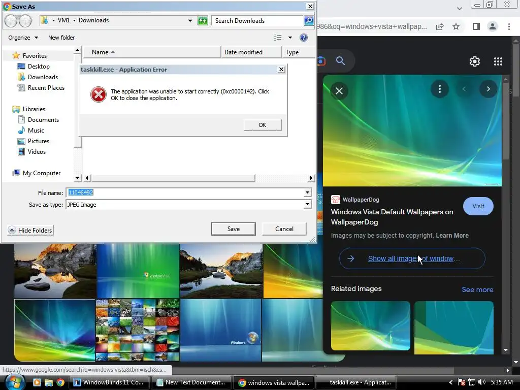Click the Forward arrow in Save As dialog
Viewport: 520px width, 390px height.
click(x=25, y=21)
